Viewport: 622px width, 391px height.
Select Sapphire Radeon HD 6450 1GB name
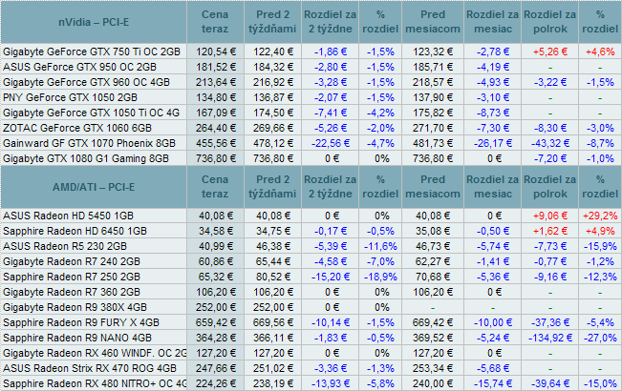[x=75, y=231]
